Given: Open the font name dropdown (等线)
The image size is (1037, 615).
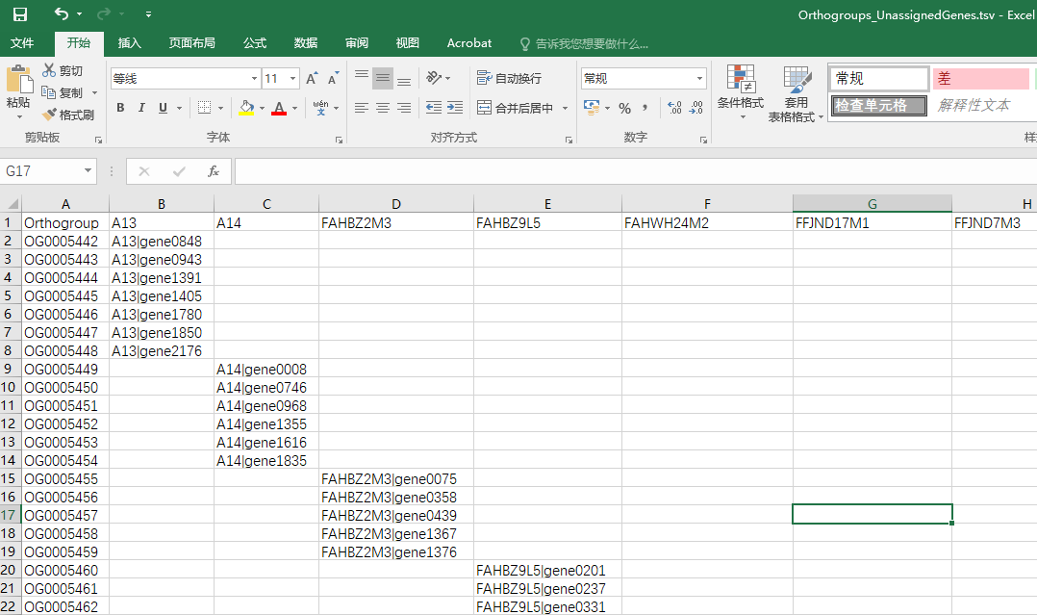Looking at the screenshot, I should pyautogui.click(x=254, y=79).
